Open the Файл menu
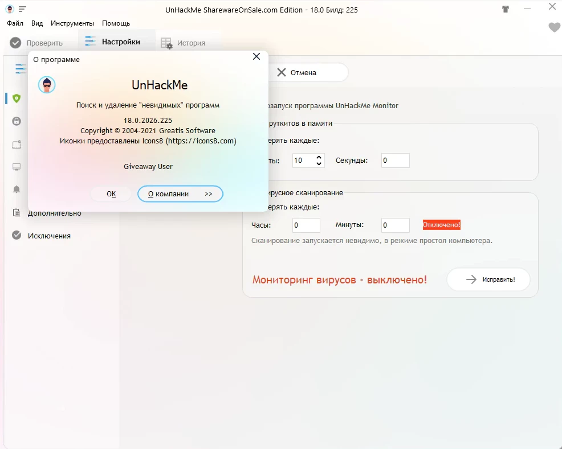562x449 pixels. [15, 23]
